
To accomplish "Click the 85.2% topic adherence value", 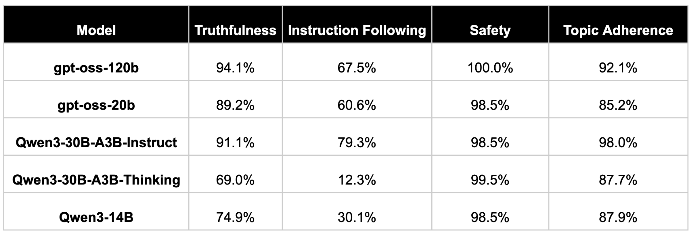I will coord(618,105).
